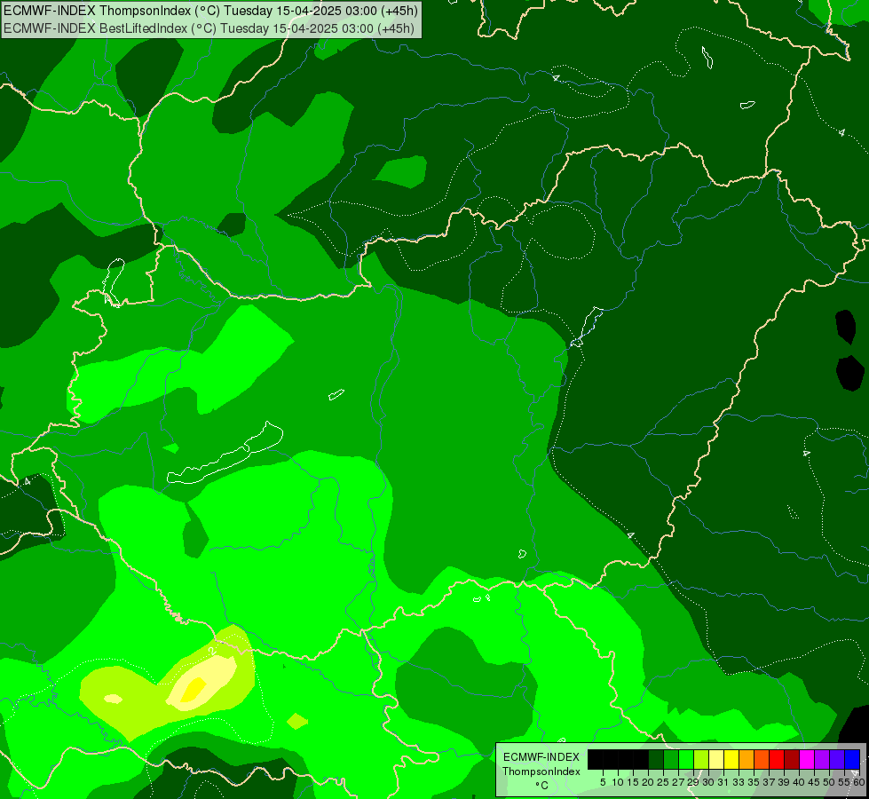Click the legend scale value '35'
The image size is (869, 799).
[x=754, y=782]
